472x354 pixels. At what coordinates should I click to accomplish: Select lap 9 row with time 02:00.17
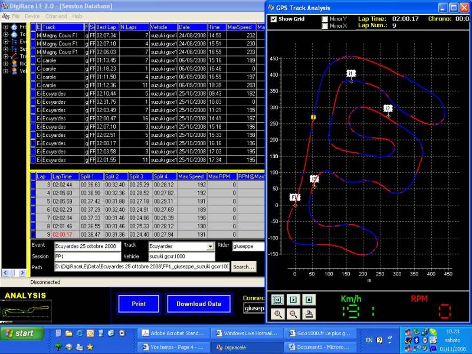(147, 234)
